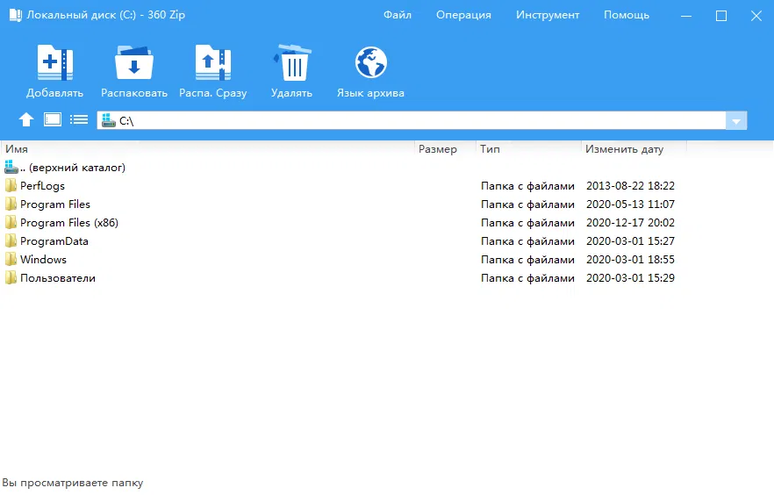The width and height of the screenshot is (774, 495).
Task: Click the C:\ address path field
Action: point(412,121)
